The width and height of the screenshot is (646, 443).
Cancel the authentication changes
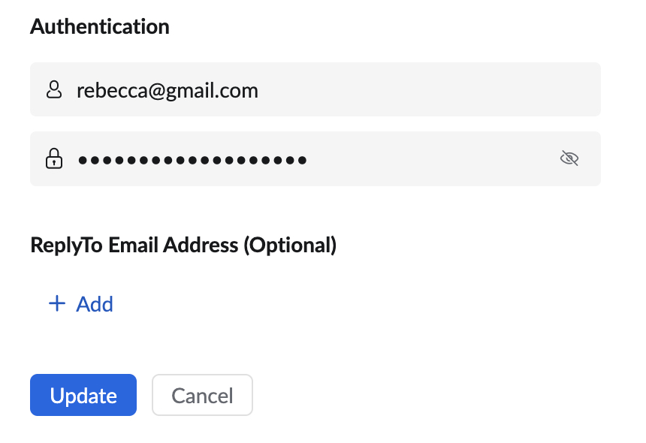point(202,395)
